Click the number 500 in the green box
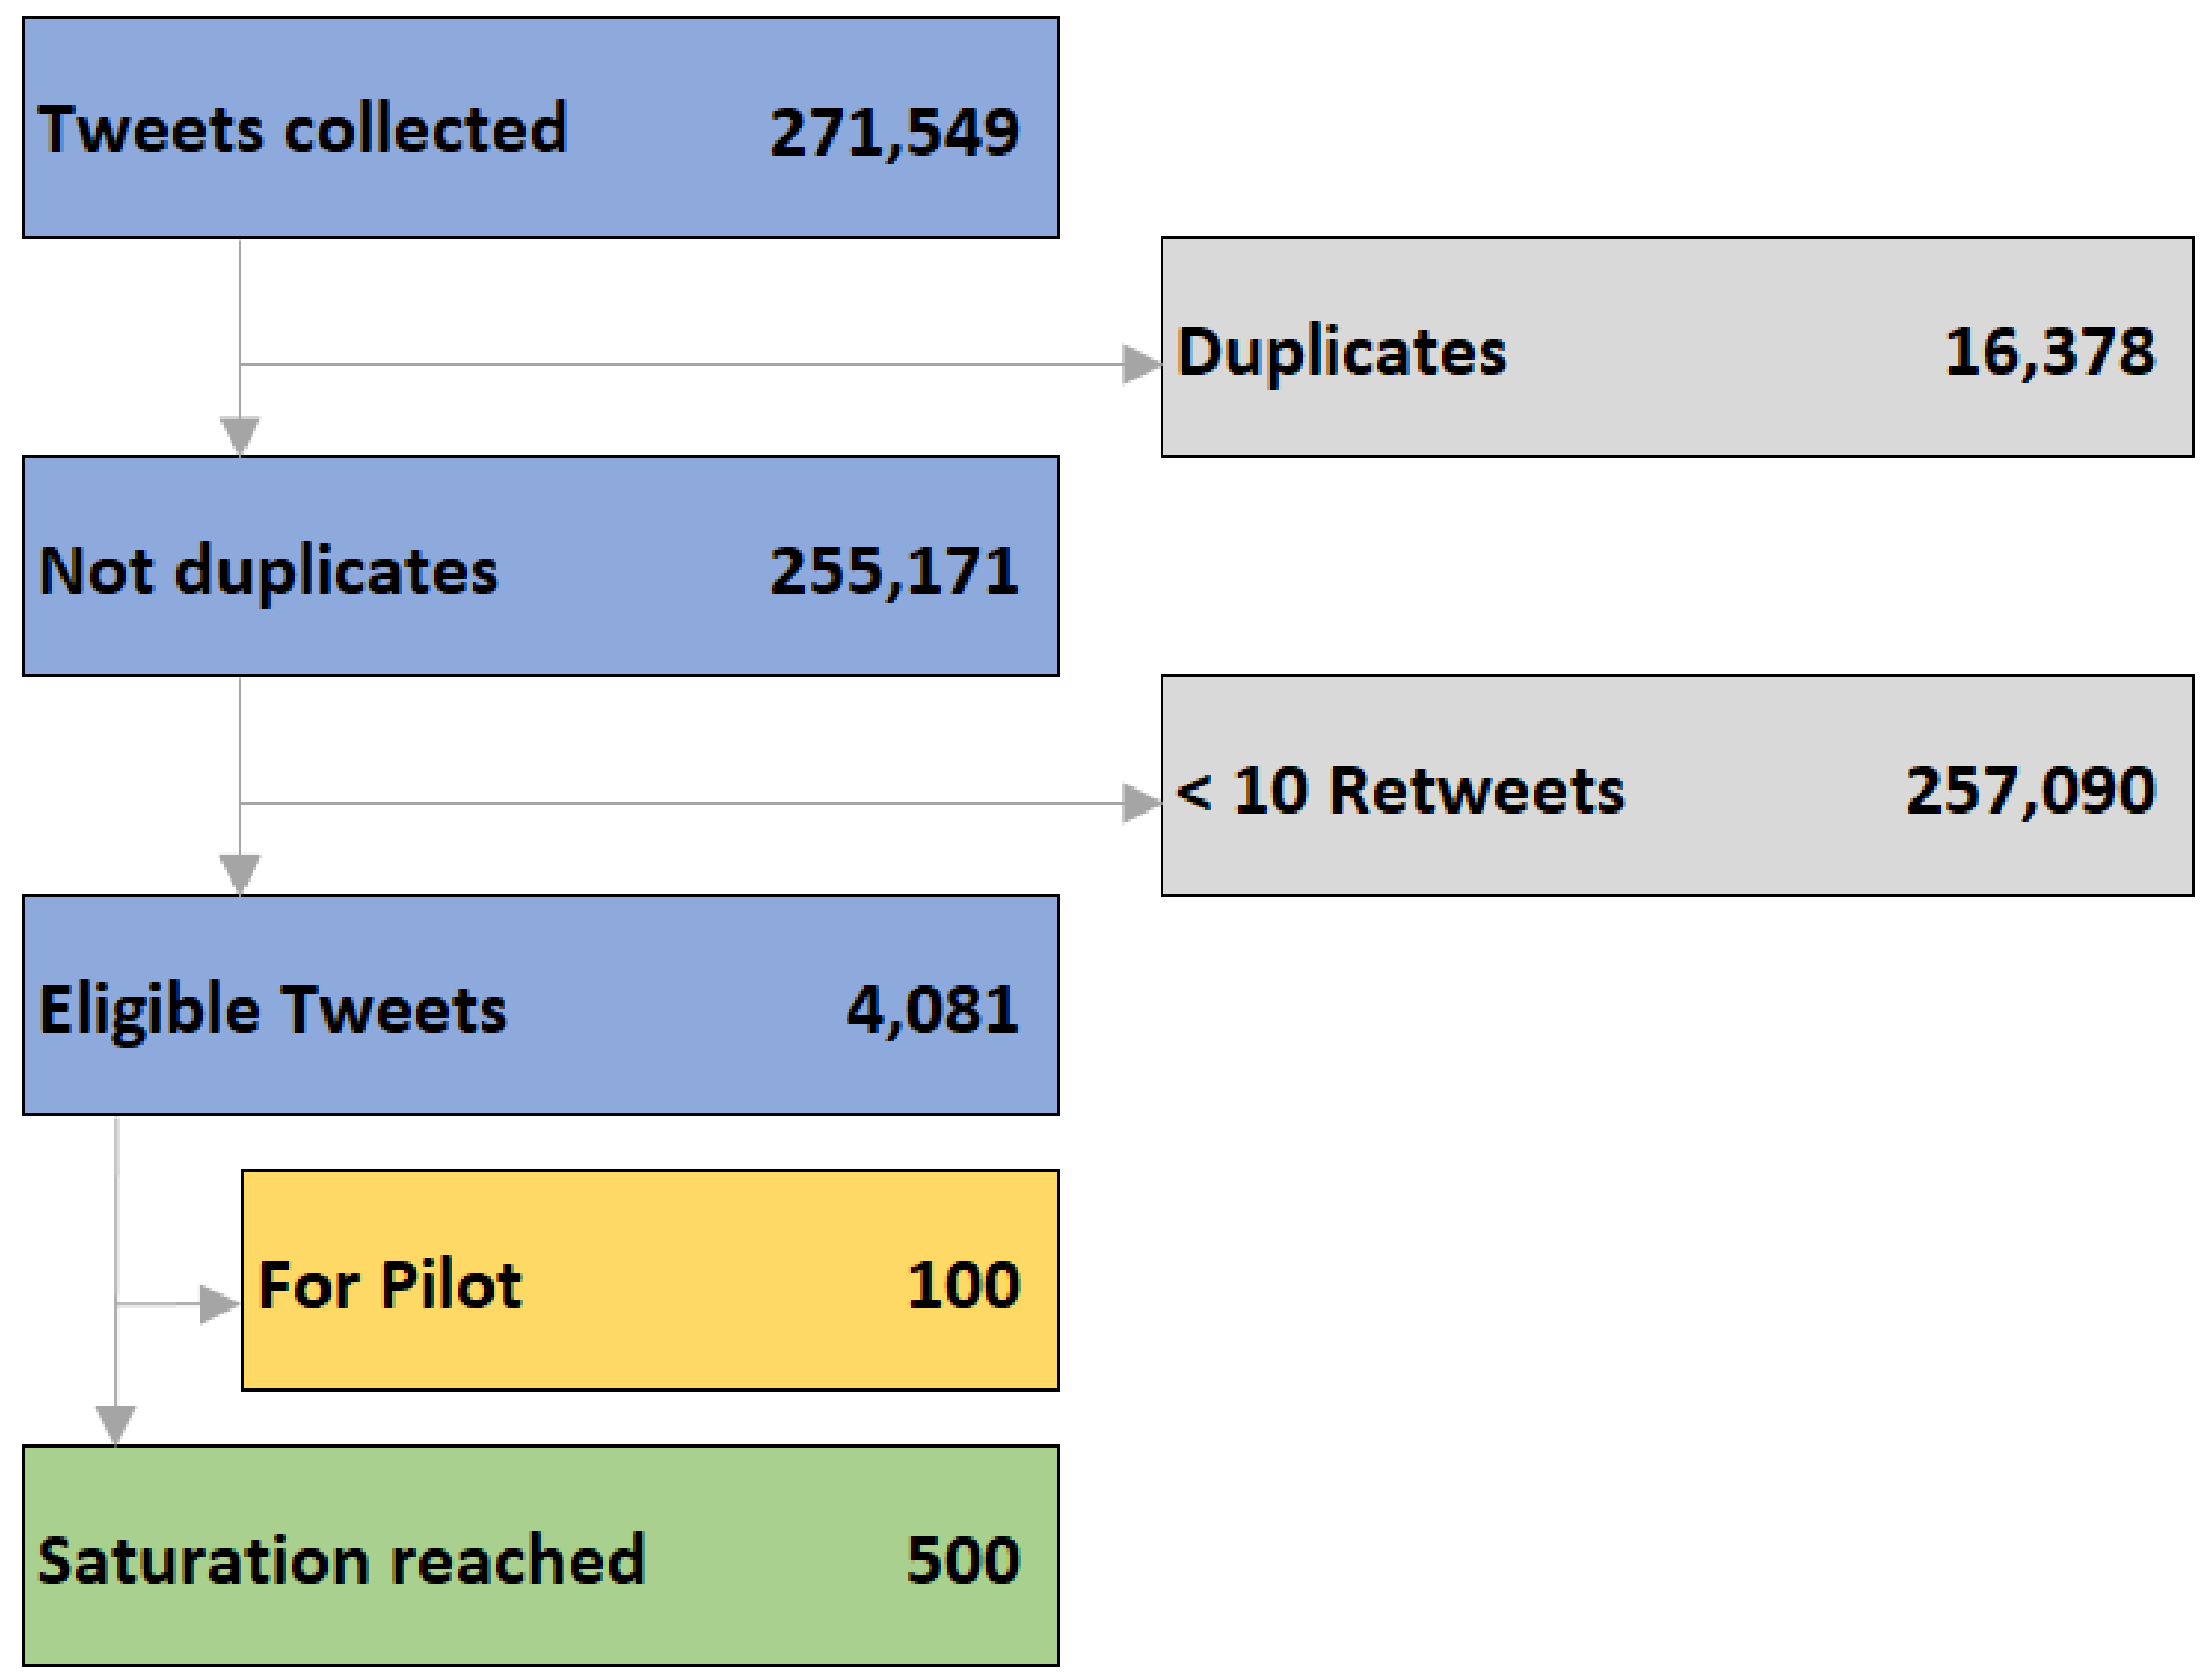 pos(963,1561)
